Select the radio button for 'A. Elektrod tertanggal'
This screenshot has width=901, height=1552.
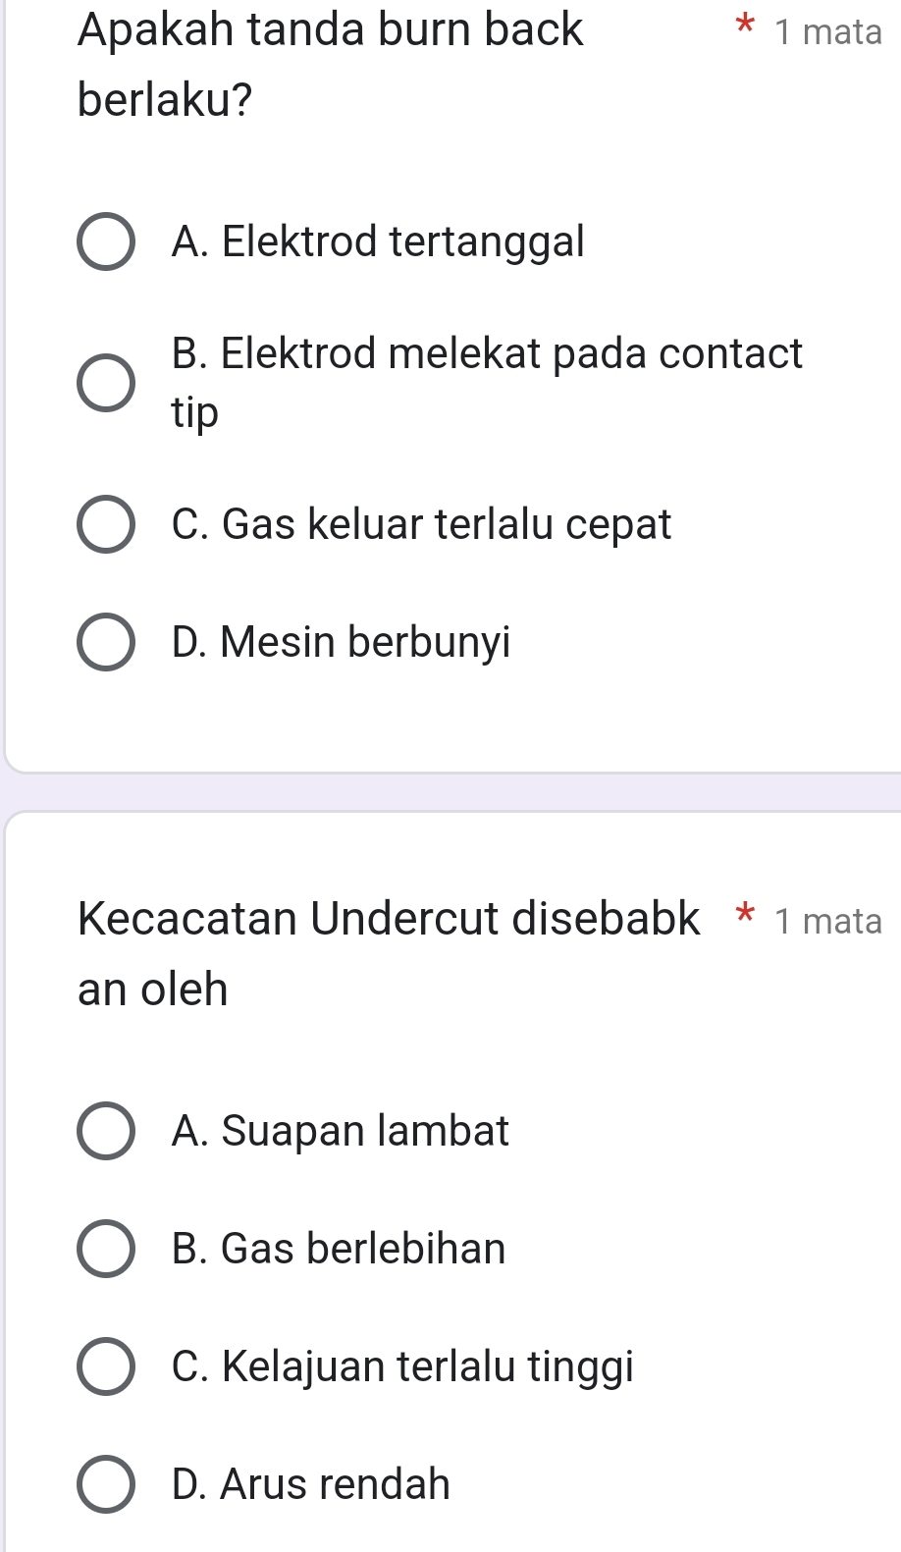(106, 241)
